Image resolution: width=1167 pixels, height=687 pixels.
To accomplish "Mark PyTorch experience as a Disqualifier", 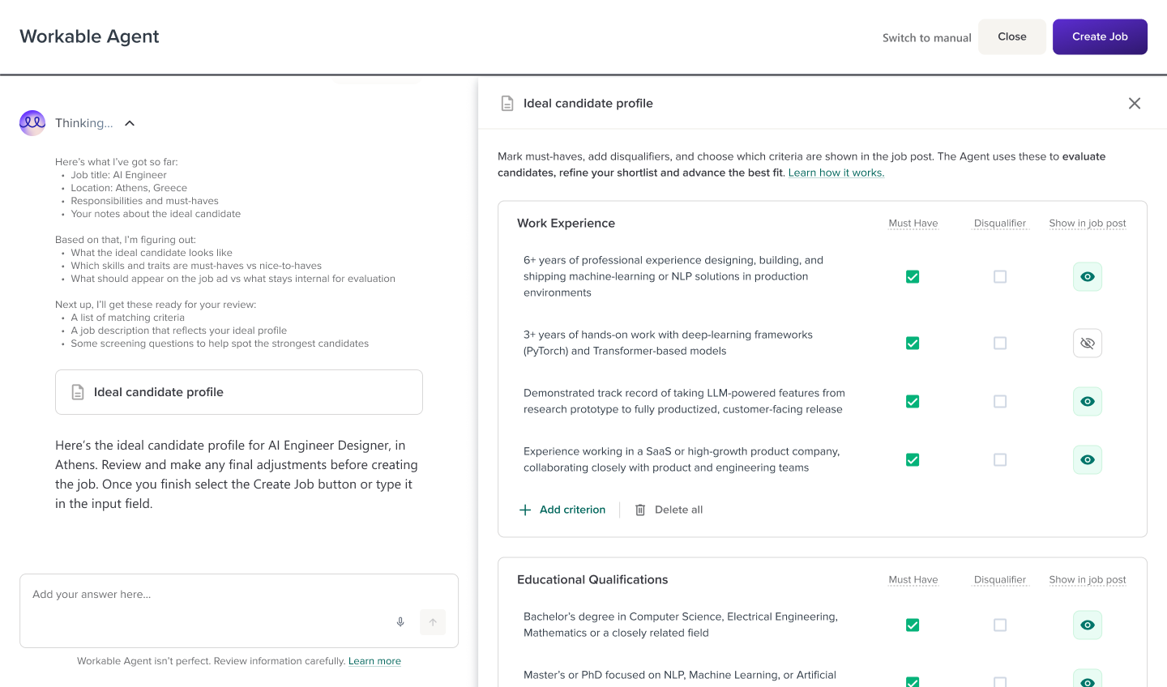I will point(1000,343).
